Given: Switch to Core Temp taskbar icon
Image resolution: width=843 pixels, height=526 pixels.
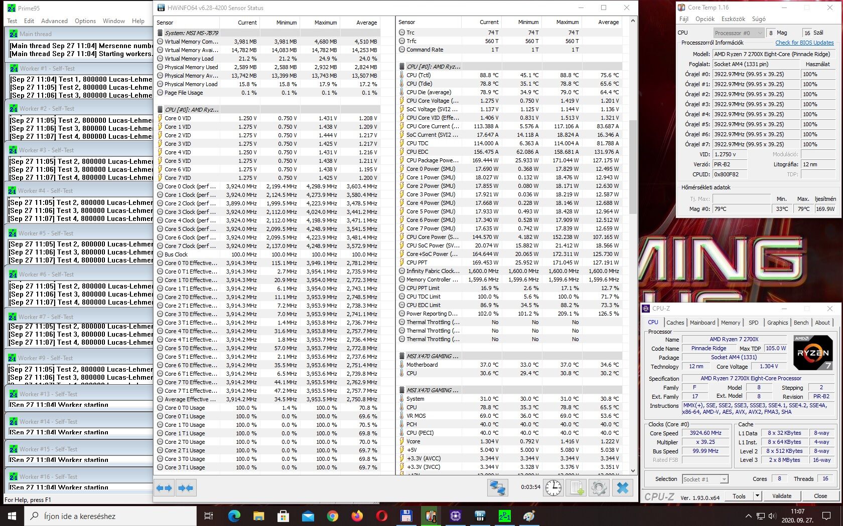Looking at the screenshot, I should 431,516.
